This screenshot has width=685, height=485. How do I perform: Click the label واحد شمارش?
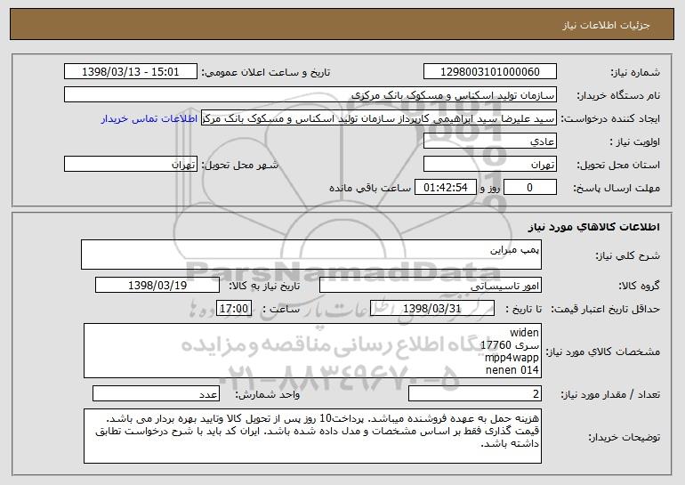268,394
